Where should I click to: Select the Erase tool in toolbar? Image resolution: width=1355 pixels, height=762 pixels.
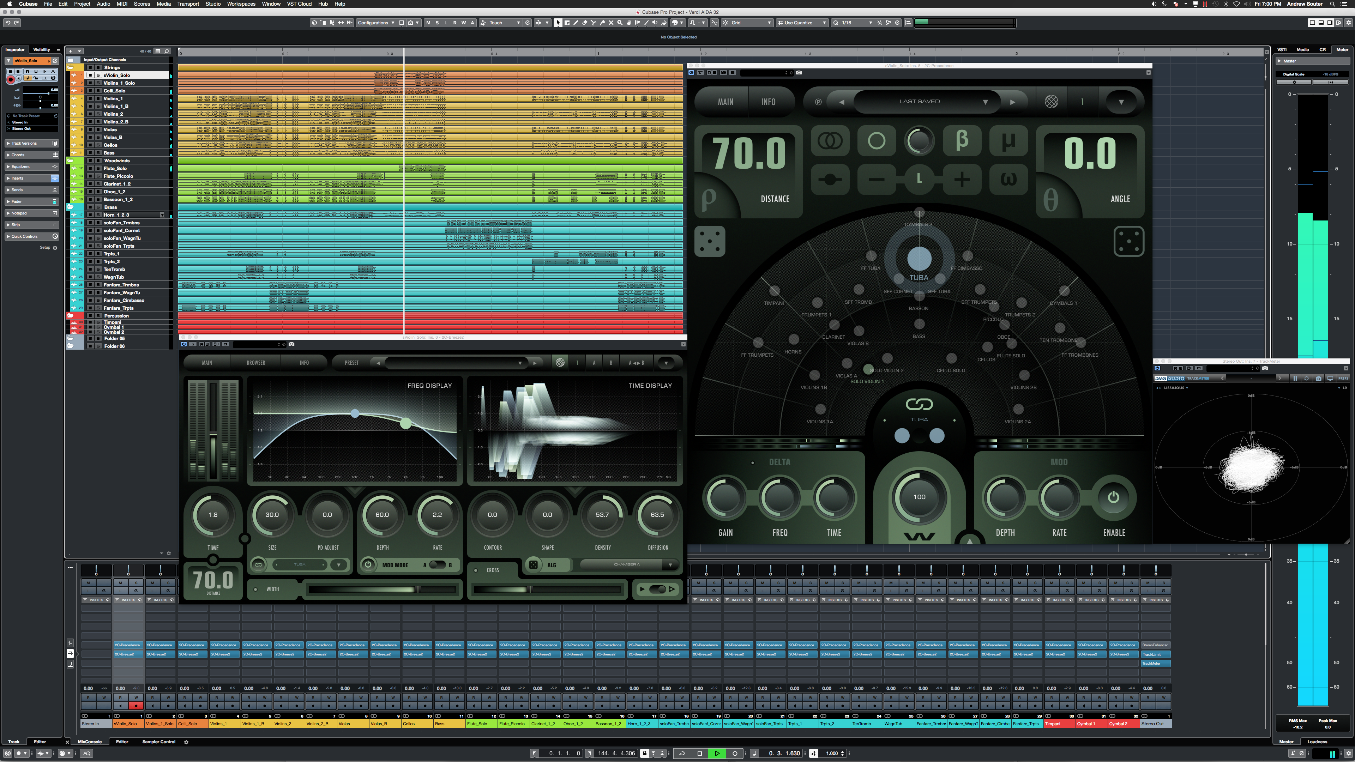click(x=585, y=23)
